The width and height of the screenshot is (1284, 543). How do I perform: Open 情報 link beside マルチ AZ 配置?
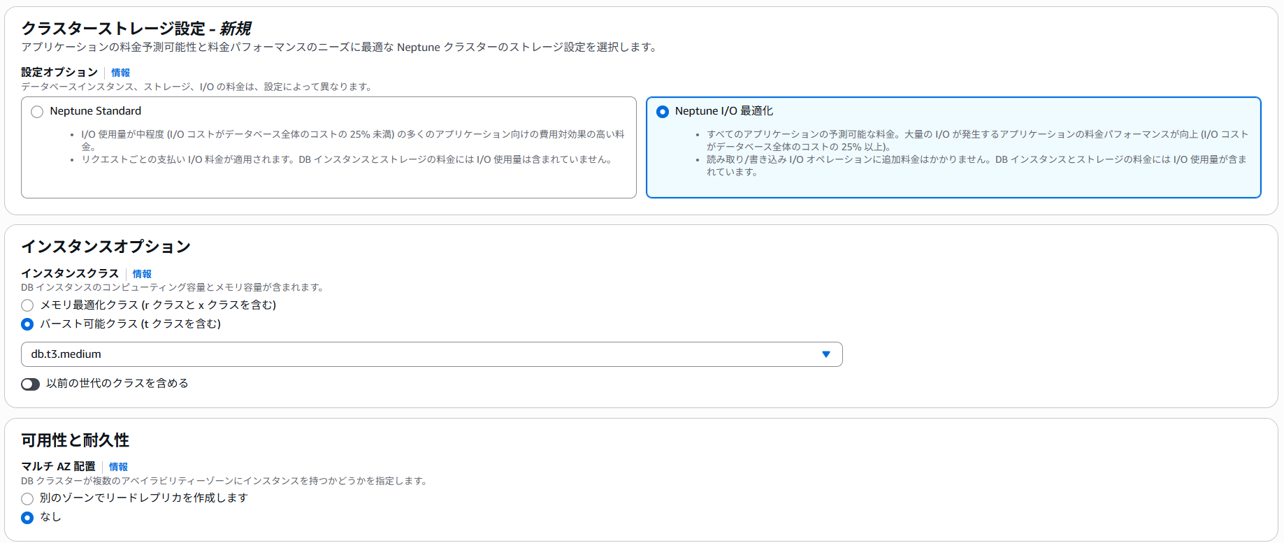(118, 467)
